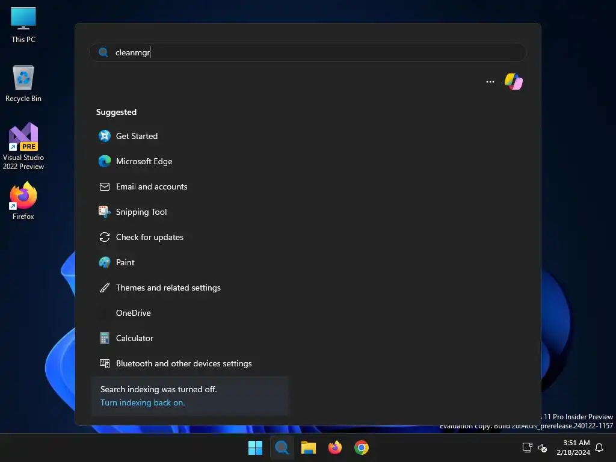Click the refresh icon for Check for updates

coord(105,237)
